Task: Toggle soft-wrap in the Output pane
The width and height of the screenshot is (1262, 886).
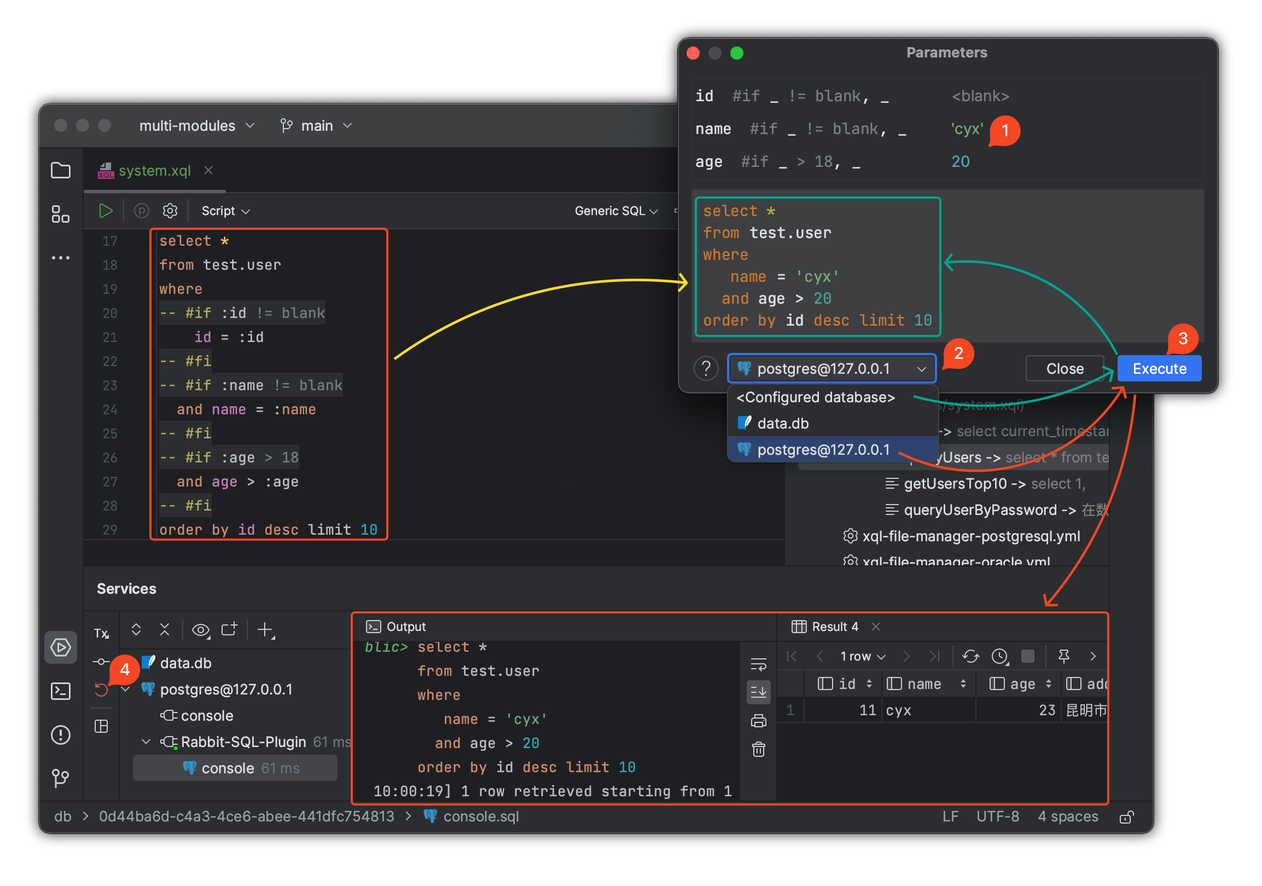Action: (x=759, y=664)
